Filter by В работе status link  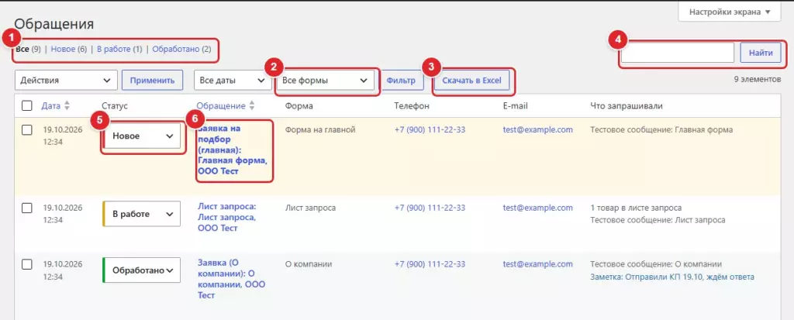pos(114,49)
